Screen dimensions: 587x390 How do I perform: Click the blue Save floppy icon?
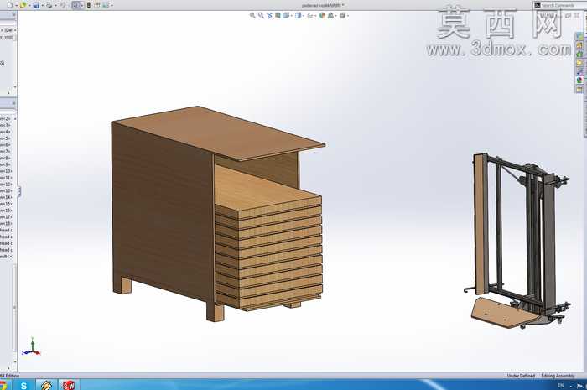(36, 5)
